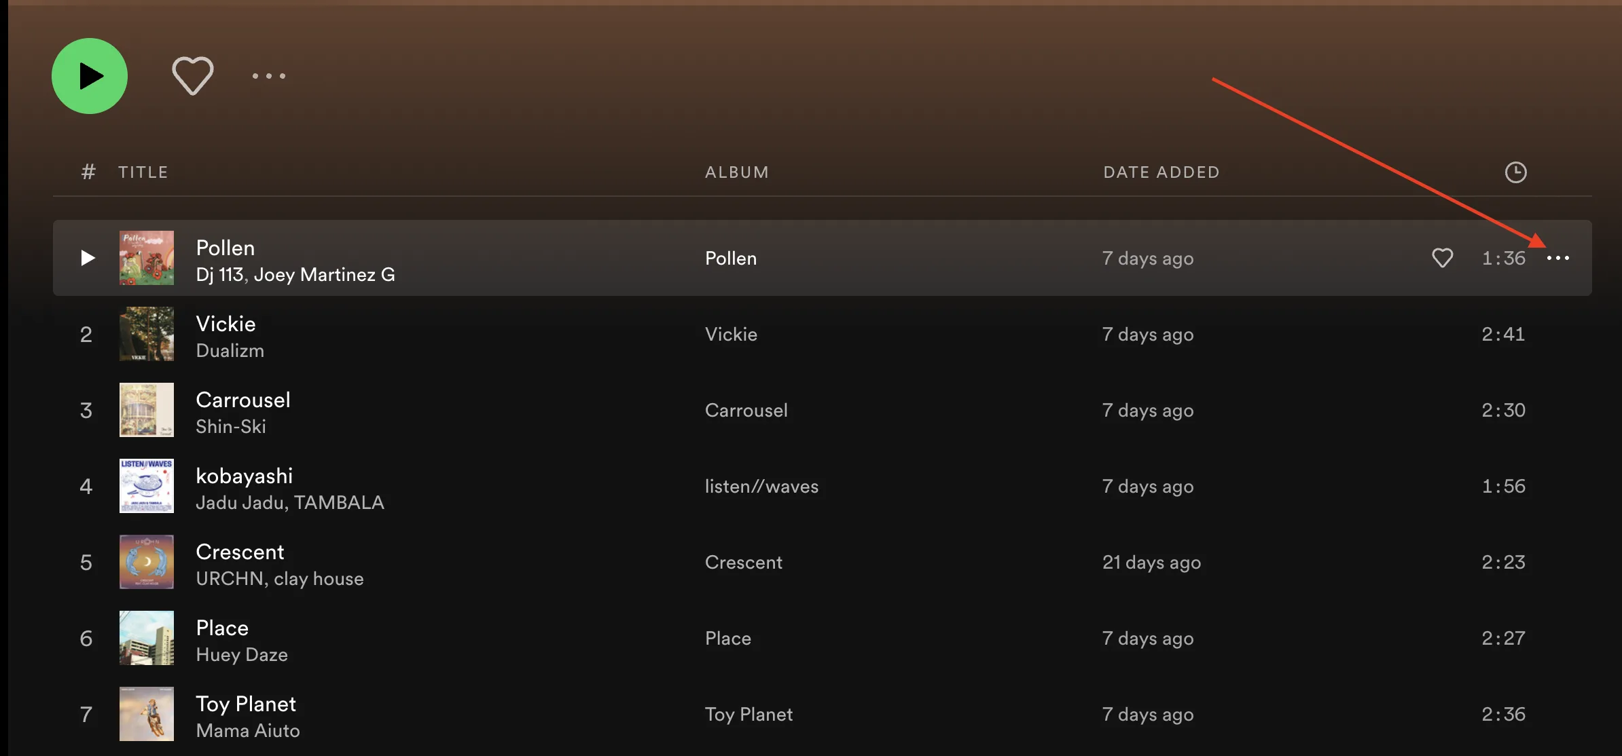Image resolution: width=1622 pixels, height=756 pixels.
Task: Sort by duration using the clock icon
Action: 1515,172
